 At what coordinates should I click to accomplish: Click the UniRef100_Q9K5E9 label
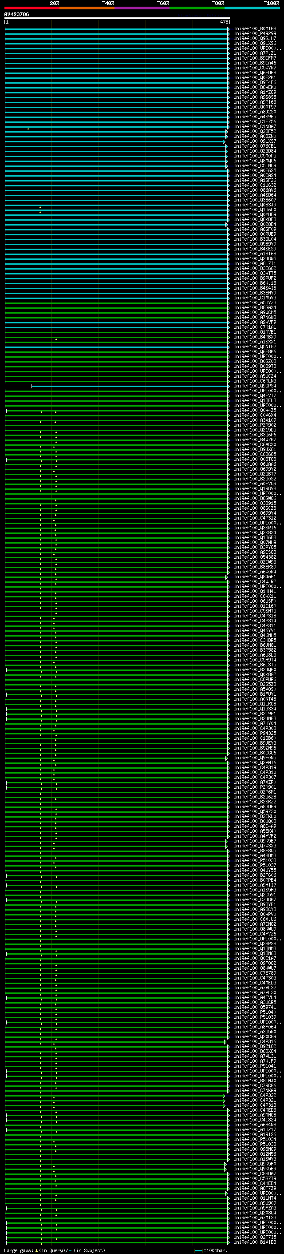(255, 1169)
